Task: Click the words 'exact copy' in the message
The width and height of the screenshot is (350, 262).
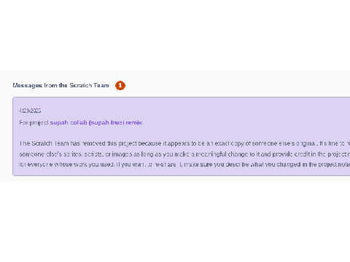Action: tap(229, 143)
